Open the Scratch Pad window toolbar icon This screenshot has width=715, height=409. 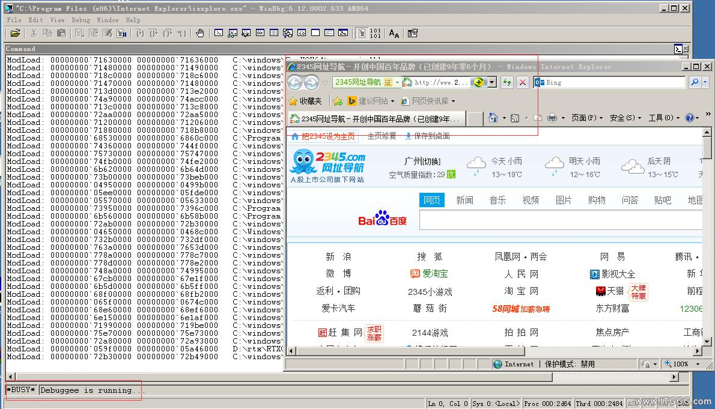[315, 33]
